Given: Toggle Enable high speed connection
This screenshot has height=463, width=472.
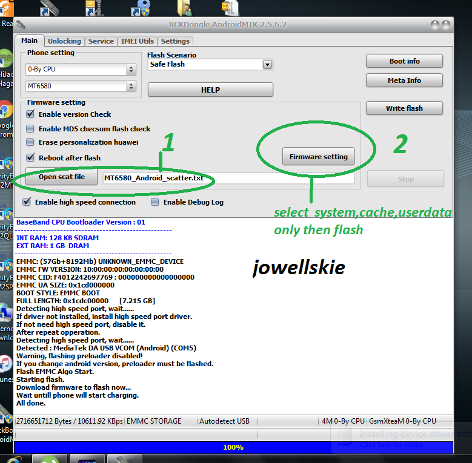Looking at the screenshot, I should 27,202.
